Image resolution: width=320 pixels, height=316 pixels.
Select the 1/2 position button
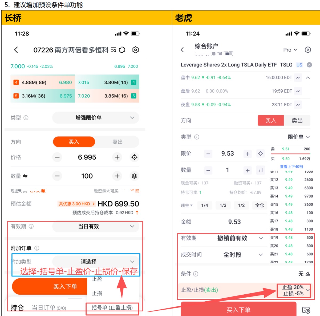point(241,205)
